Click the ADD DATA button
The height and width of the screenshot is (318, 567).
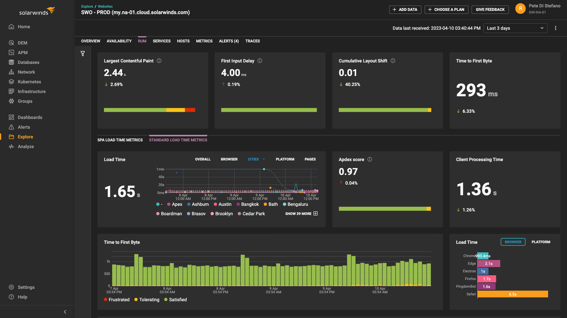(405, 9)
